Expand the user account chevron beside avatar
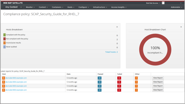The image size is (185, 104). (x=181, y=3)
